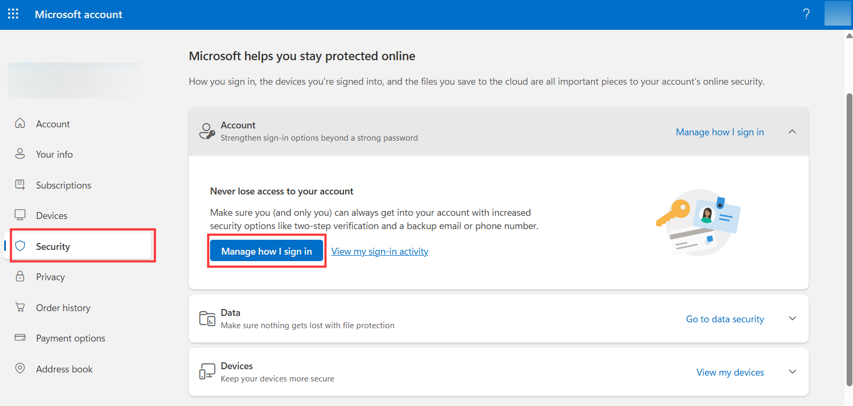Viewport: 853px width, 406px height.
Task: Open View my sign-in activity link
Action: click(x=380, y=251)
